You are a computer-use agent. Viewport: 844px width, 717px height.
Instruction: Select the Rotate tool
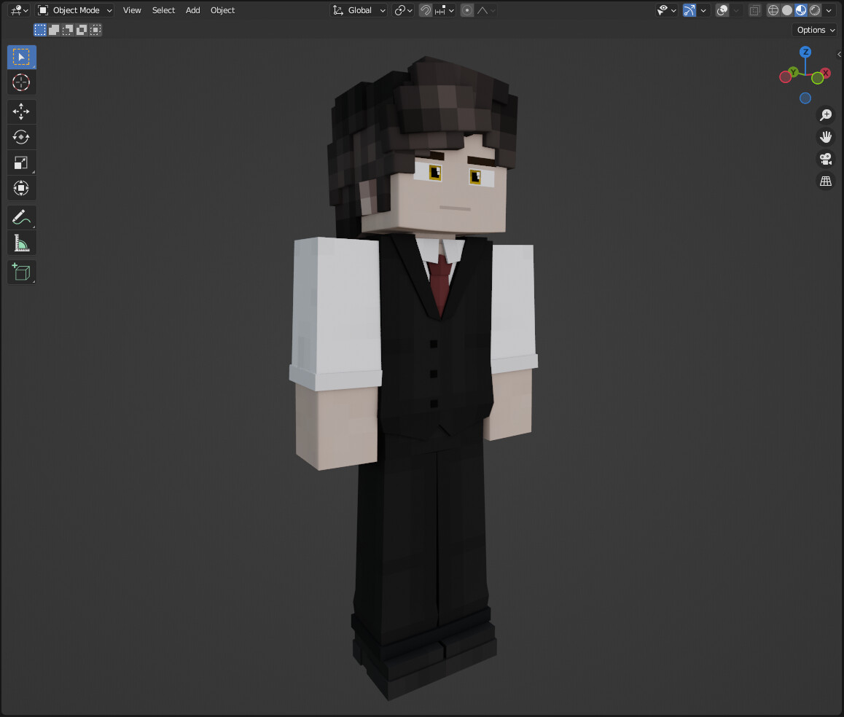(21, 137)
